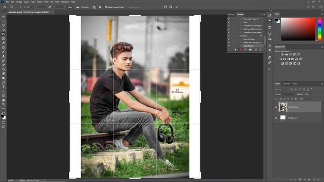Cancel the current crop operation
Viewport: 324px width, 182px height.
[x=171, y=7]
